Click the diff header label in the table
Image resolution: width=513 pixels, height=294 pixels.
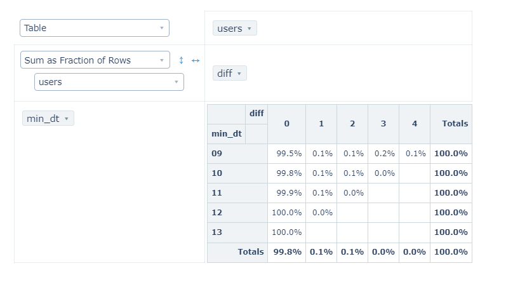[x=256, y=114]
